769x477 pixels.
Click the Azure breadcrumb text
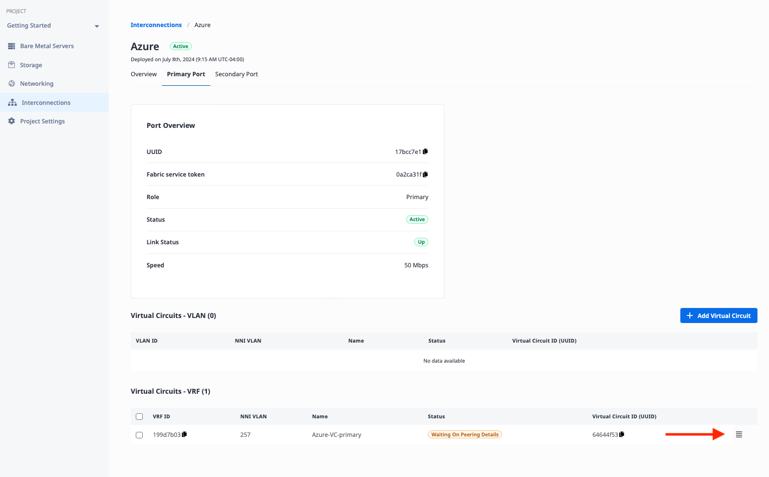(x=202, y=25)
